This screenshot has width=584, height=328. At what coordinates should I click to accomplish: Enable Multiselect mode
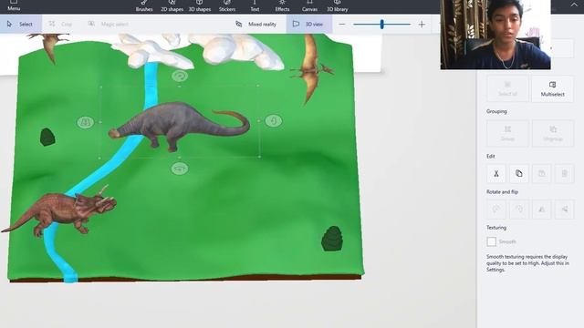click(552, 89)
